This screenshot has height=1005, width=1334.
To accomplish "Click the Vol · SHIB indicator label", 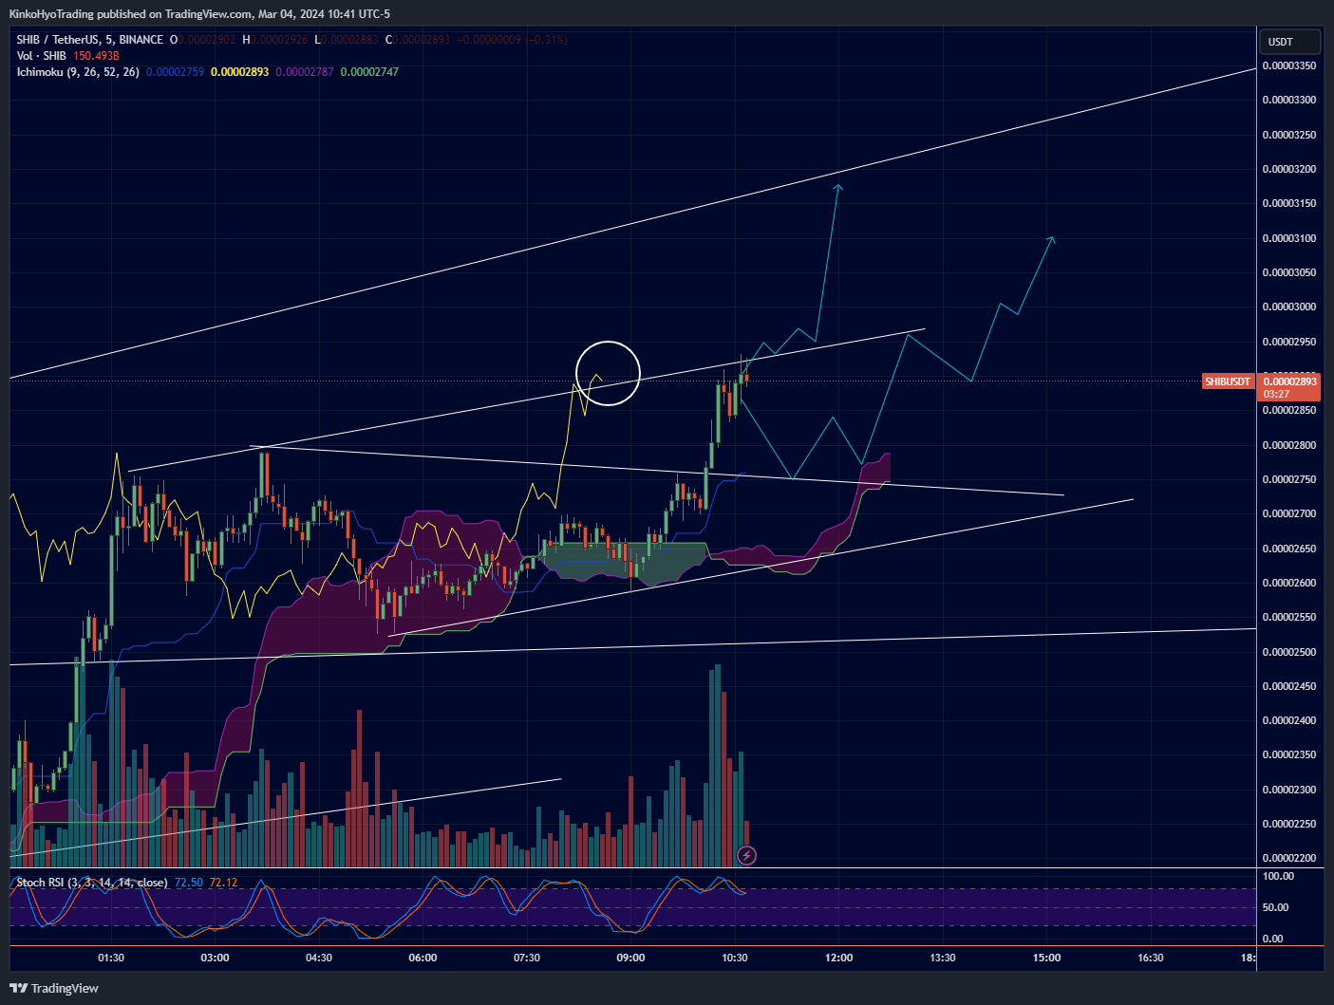I will [x=42, y=56].
